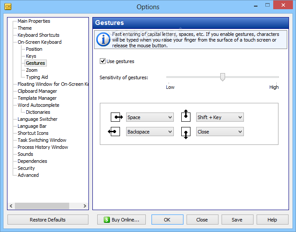Screen dimensions: 296x232
Task: Click the swipe-down gesture icon
Action: (x=186, y=133)
